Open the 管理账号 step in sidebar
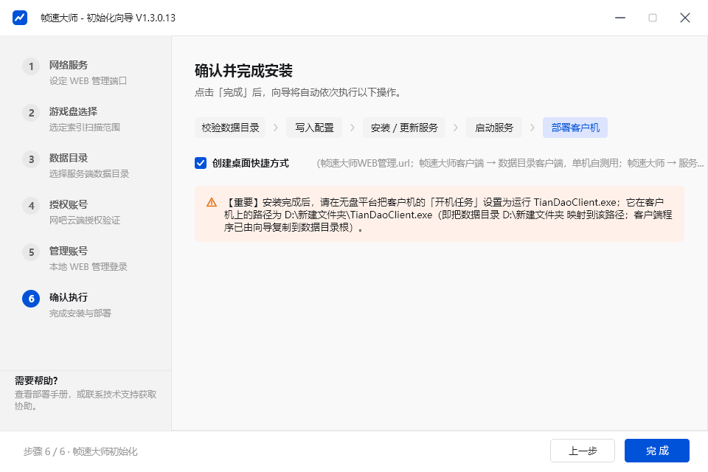Viewport: 708px width, 472px height. point(69,251)
